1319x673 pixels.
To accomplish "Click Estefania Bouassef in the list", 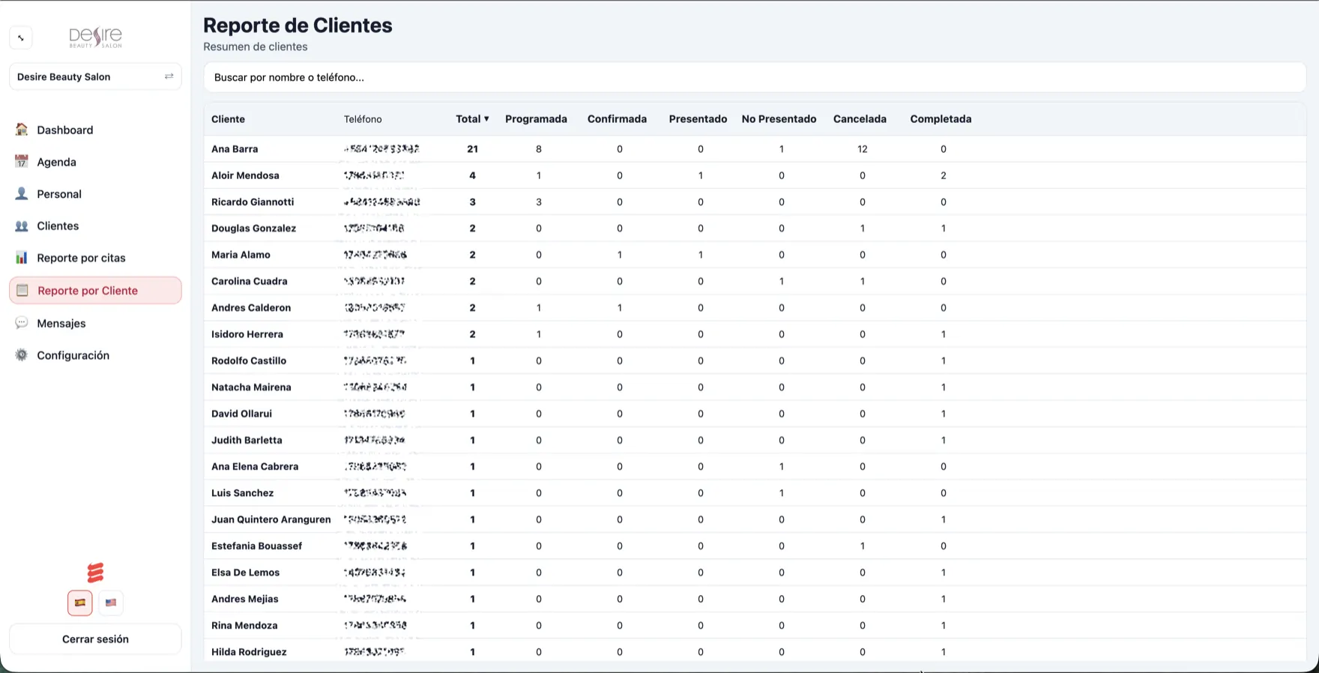I will click(x=256, y=546).
